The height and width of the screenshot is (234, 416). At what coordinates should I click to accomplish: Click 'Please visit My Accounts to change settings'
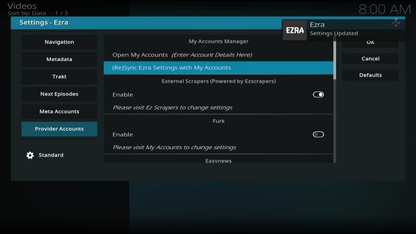174,147
